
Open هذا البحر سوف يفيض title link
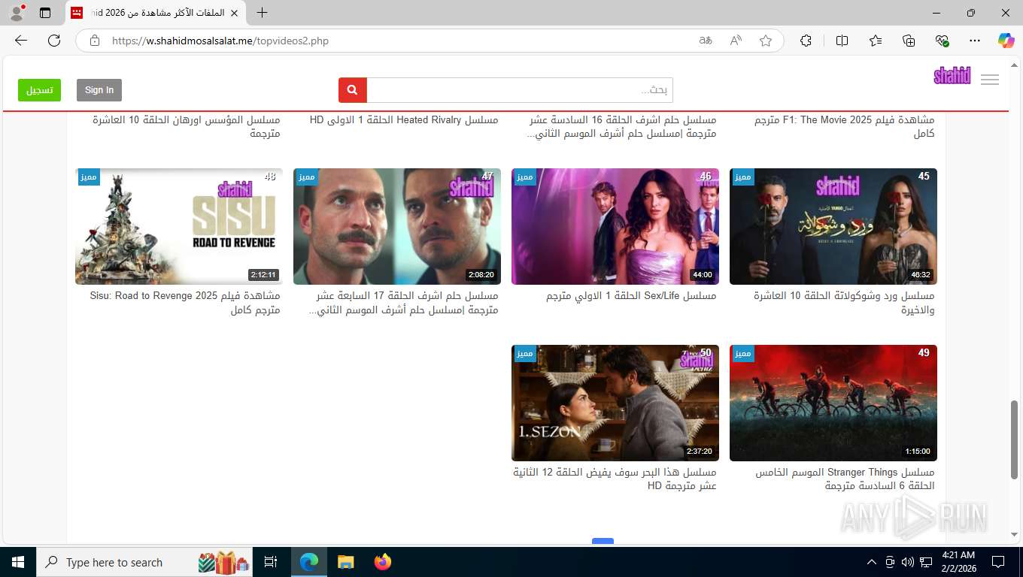[x=615, y=479]
